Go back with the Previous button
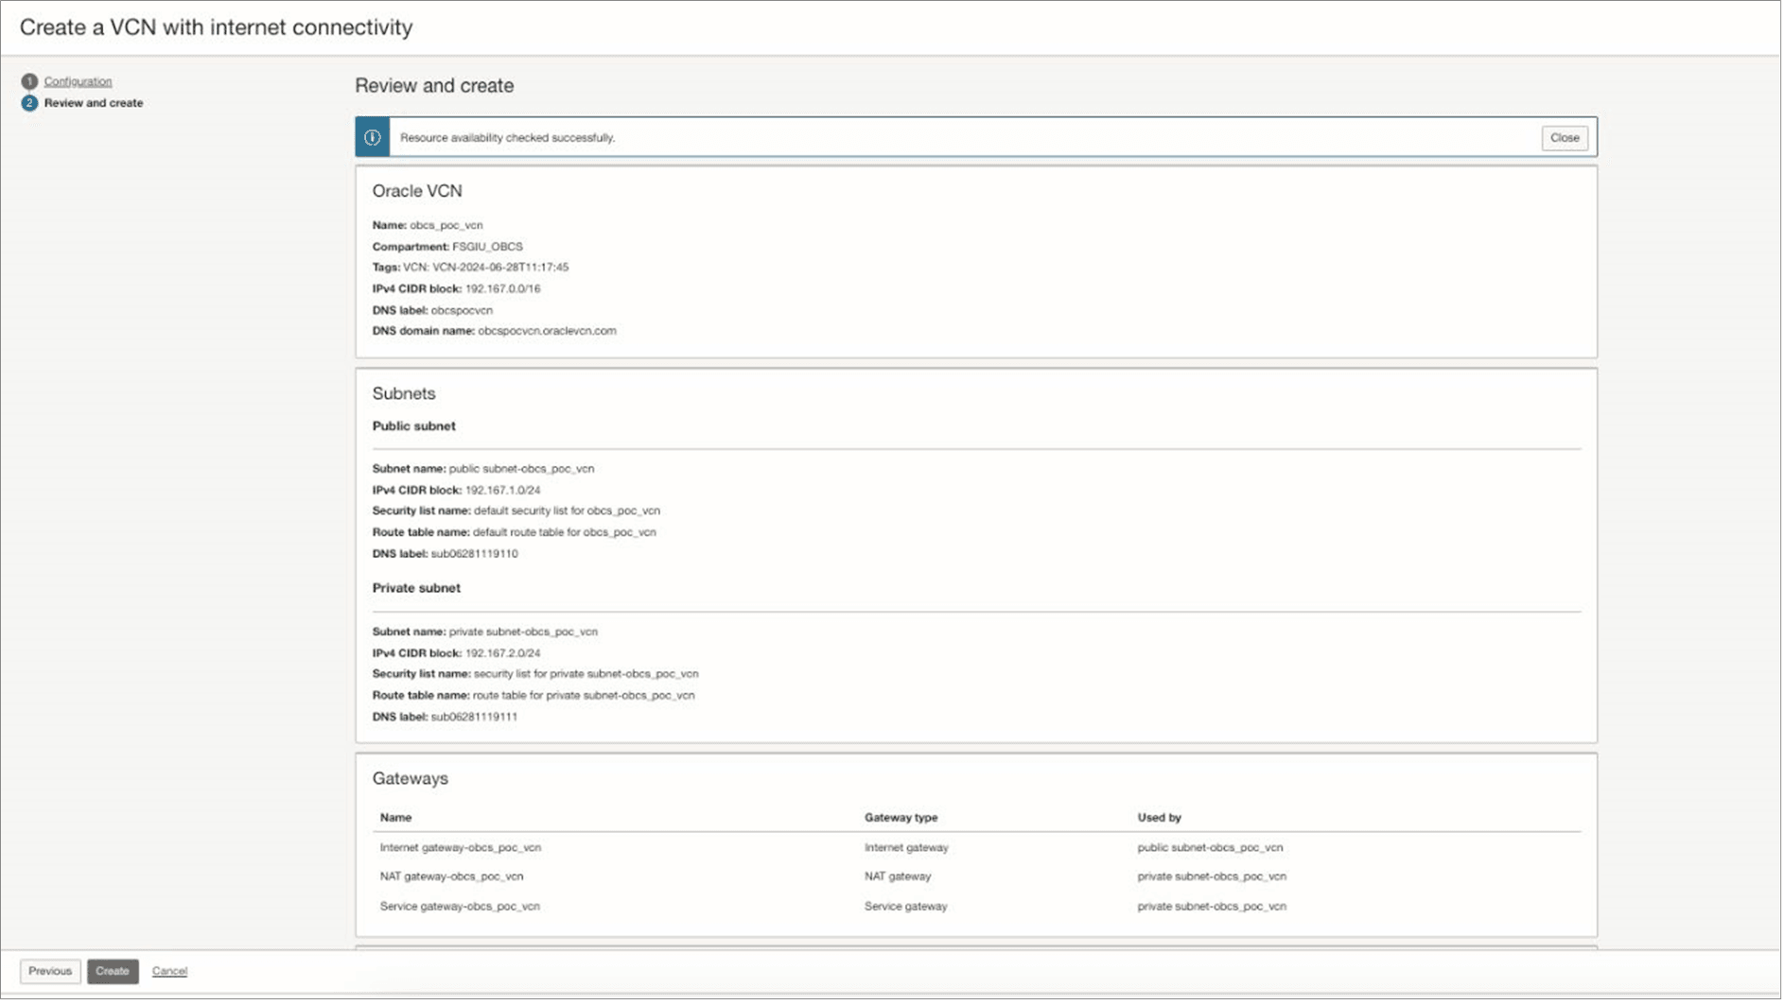This screenshot has width=1784, height=1005. point(50,973)
